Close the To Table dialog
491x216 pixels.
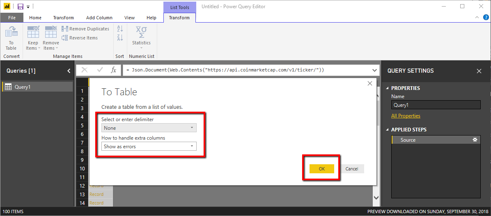tap(370, 84)
